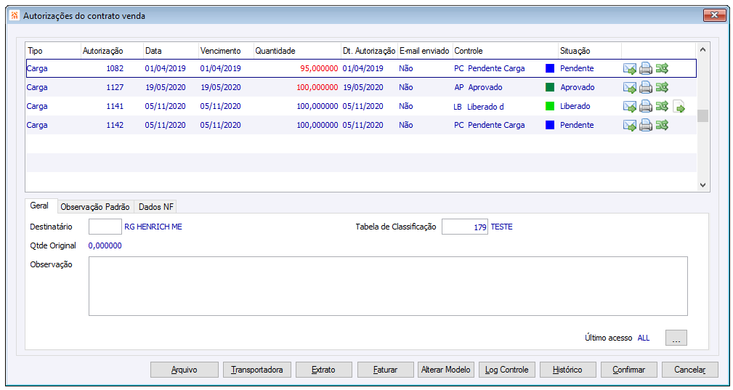
Task: Click the Arquivo button
Action: pyautogui.click(x=185, y=370)
